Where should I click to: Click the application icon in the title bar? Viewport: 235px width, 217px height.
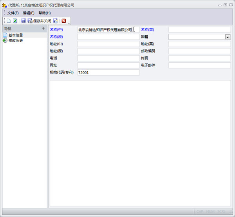click(4, 5)
